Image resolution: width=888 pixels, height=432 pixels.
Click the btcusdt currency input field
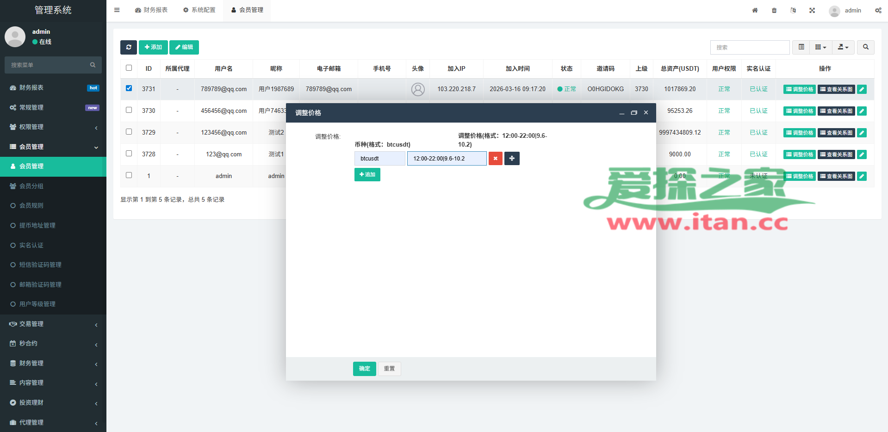(x=380, y=159)
